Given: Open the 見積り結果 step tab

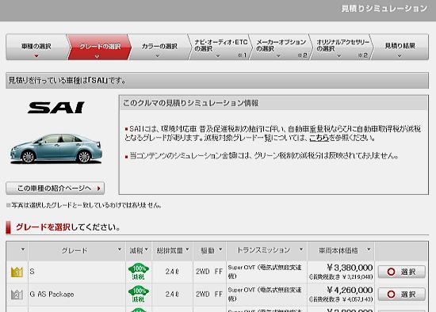Looking at the screenshot, I should (x=400, y=47).
